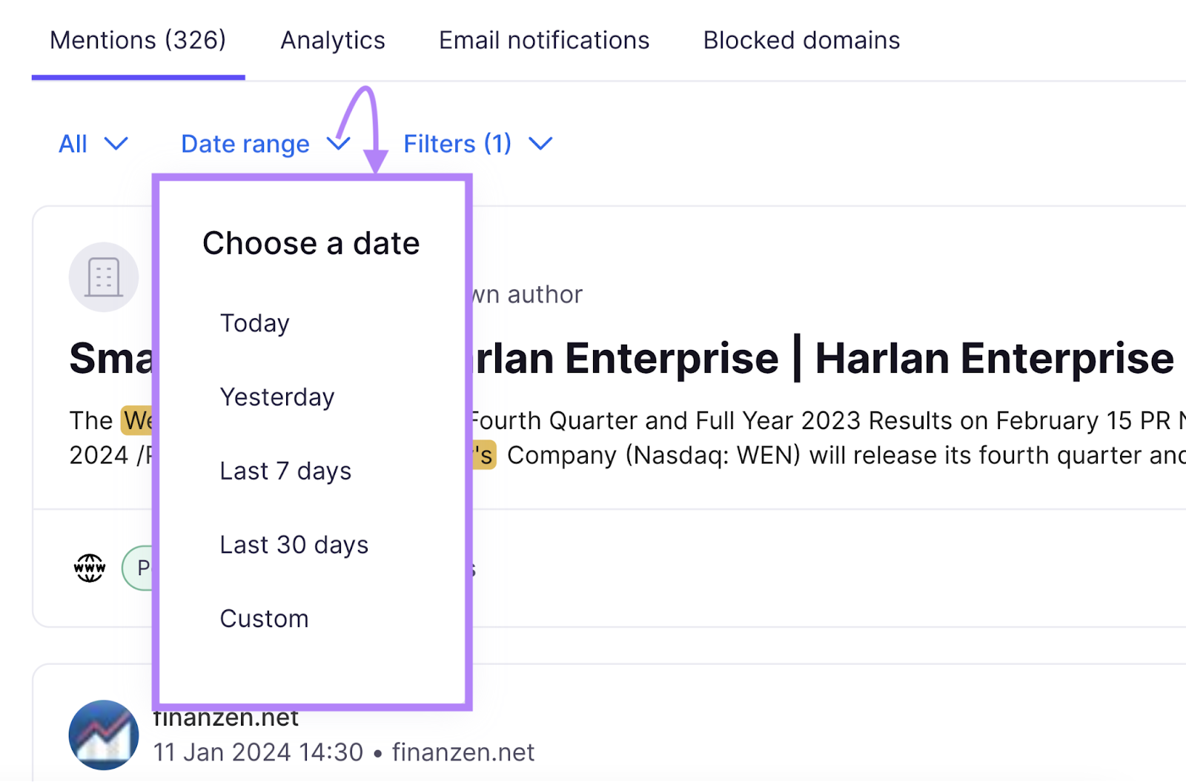Choose Last 30 days
The height and width of the screenshot is (782, 1186).
(294, 545)
